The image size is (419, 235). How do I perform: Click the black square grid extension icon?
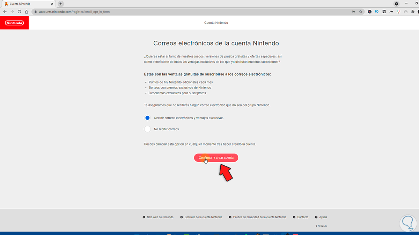384,11
